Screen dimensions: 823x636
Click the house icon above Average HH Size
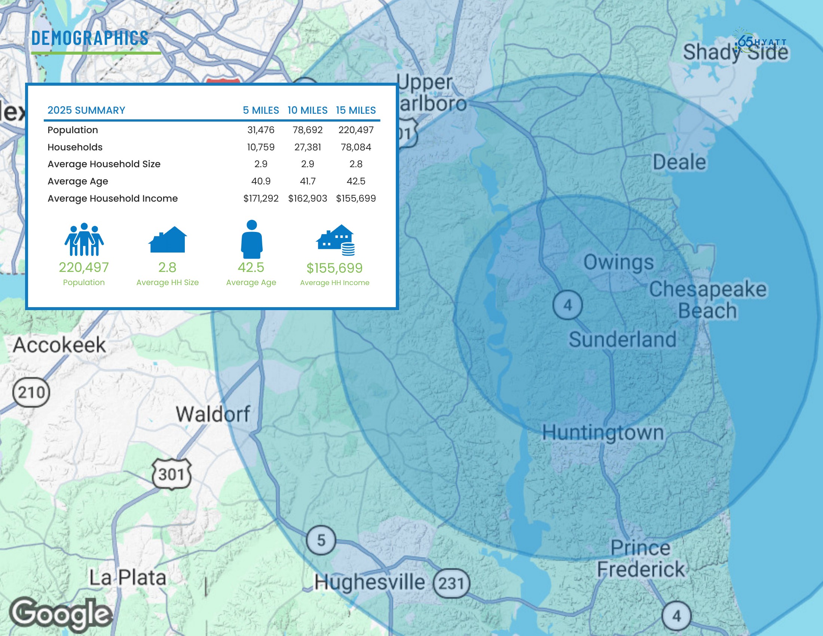[168, 239]
